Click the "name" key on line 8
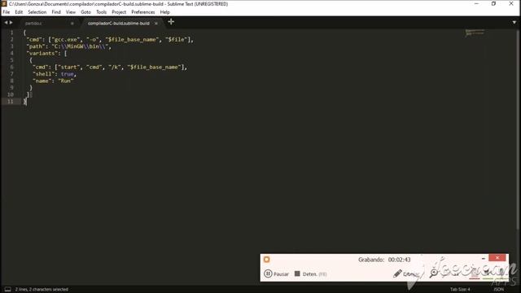Viewport: 521px width, 293px height. (x=42, y=81)
